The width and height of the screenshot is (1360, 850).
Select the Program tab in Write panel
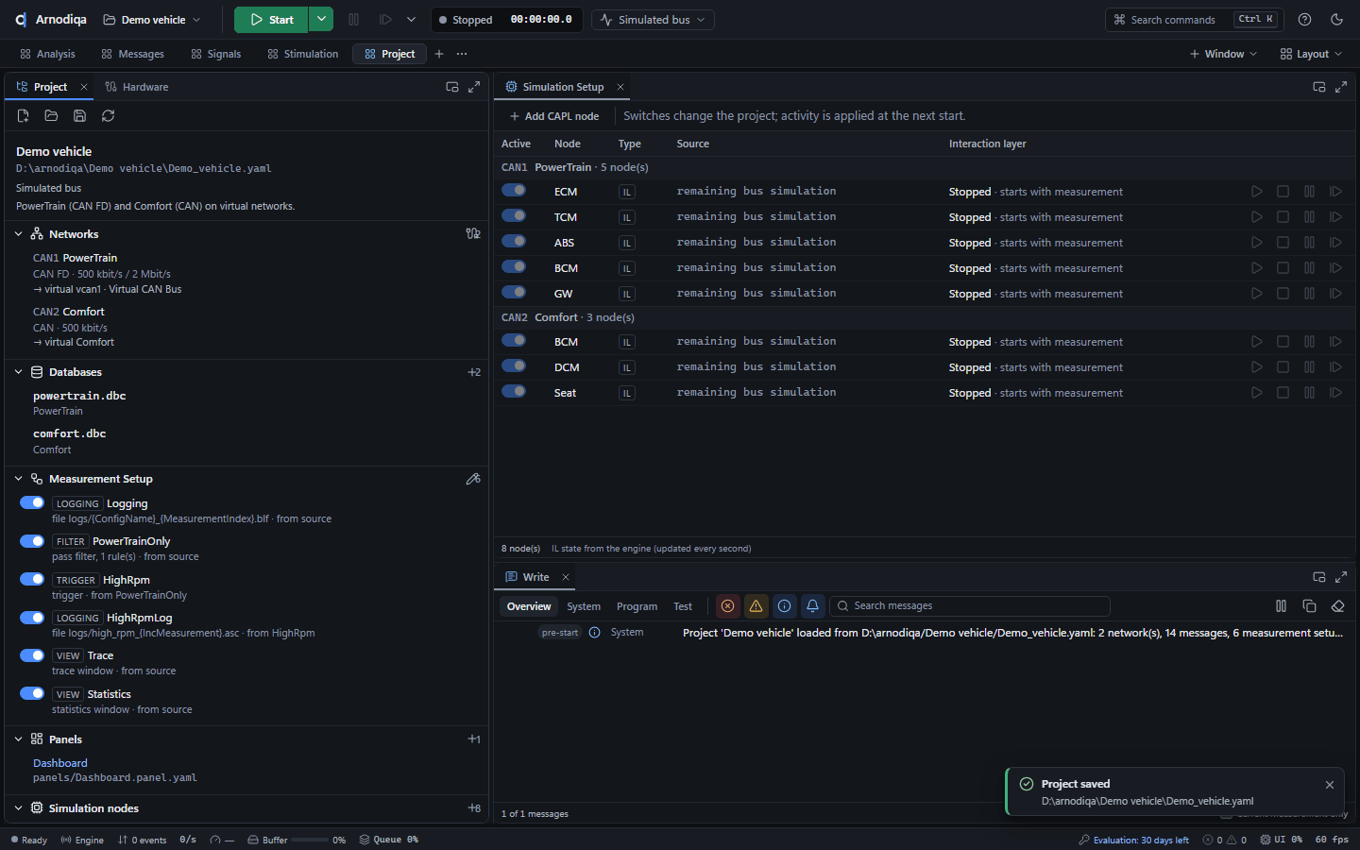click(637, 606)
